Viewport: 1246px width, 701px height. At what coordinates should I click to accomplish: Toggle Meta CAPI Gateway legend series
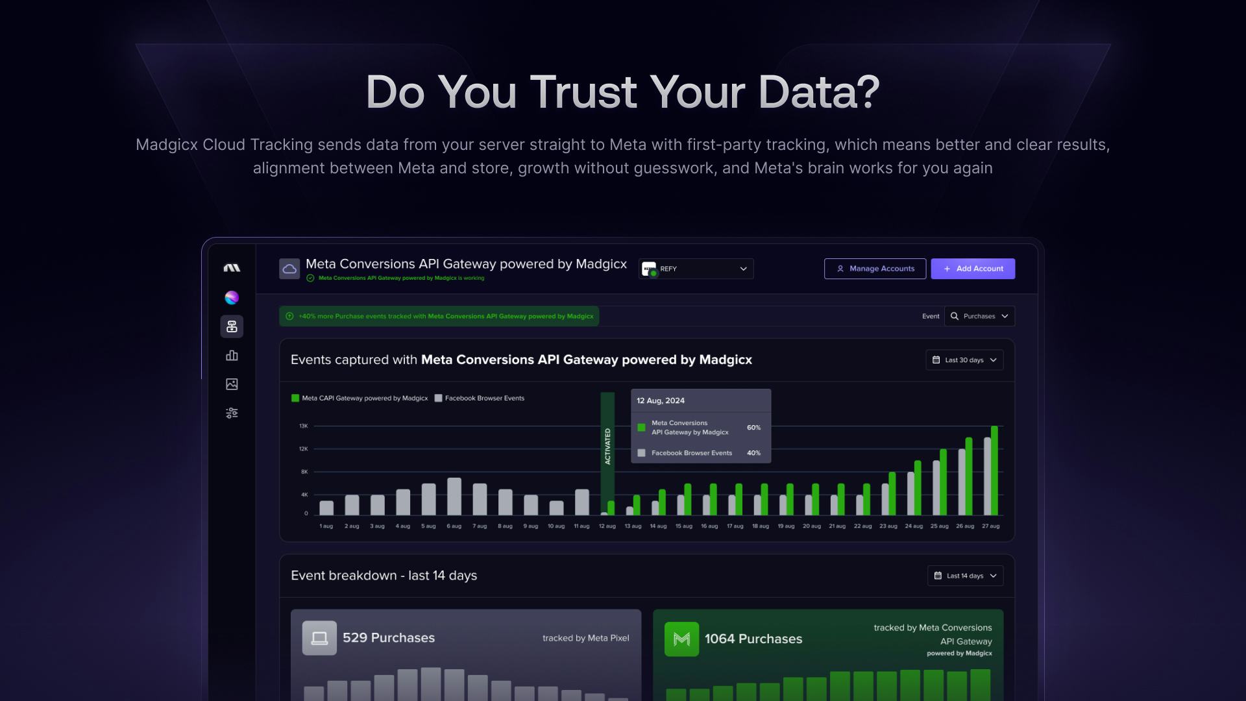tap(360, 399)
